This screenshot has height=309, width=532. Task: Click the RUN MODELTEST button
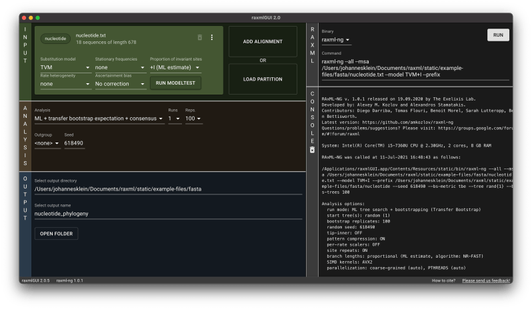pyautogui.click(x=175, y=83)
